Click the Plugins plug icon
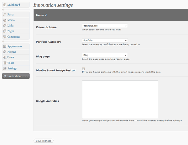 click(x=5, y=52)
